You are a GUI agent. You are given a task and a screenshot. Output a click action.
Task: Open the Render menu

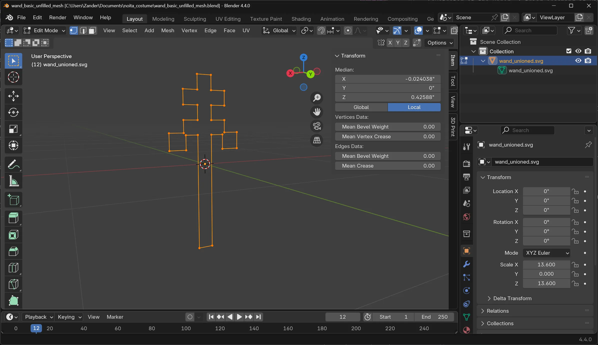click(58, 18)
